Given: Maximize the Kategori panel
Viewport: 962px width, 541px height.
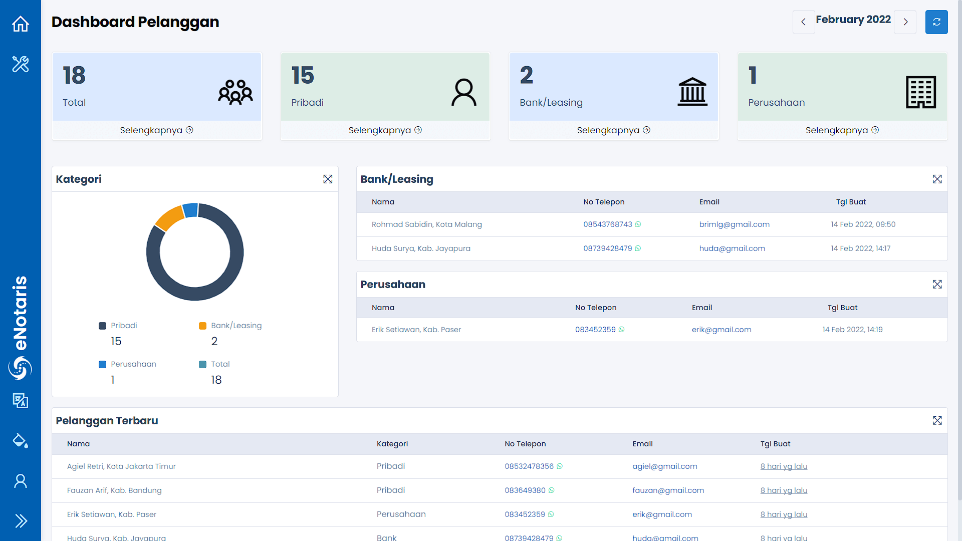Looking at the screenshot, I should (x=328, y=179).
